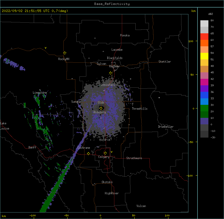This screenshot has width=224, height=219.
Task: Click the purple echo patch in the northwest
Action: [x=14, y=64]
